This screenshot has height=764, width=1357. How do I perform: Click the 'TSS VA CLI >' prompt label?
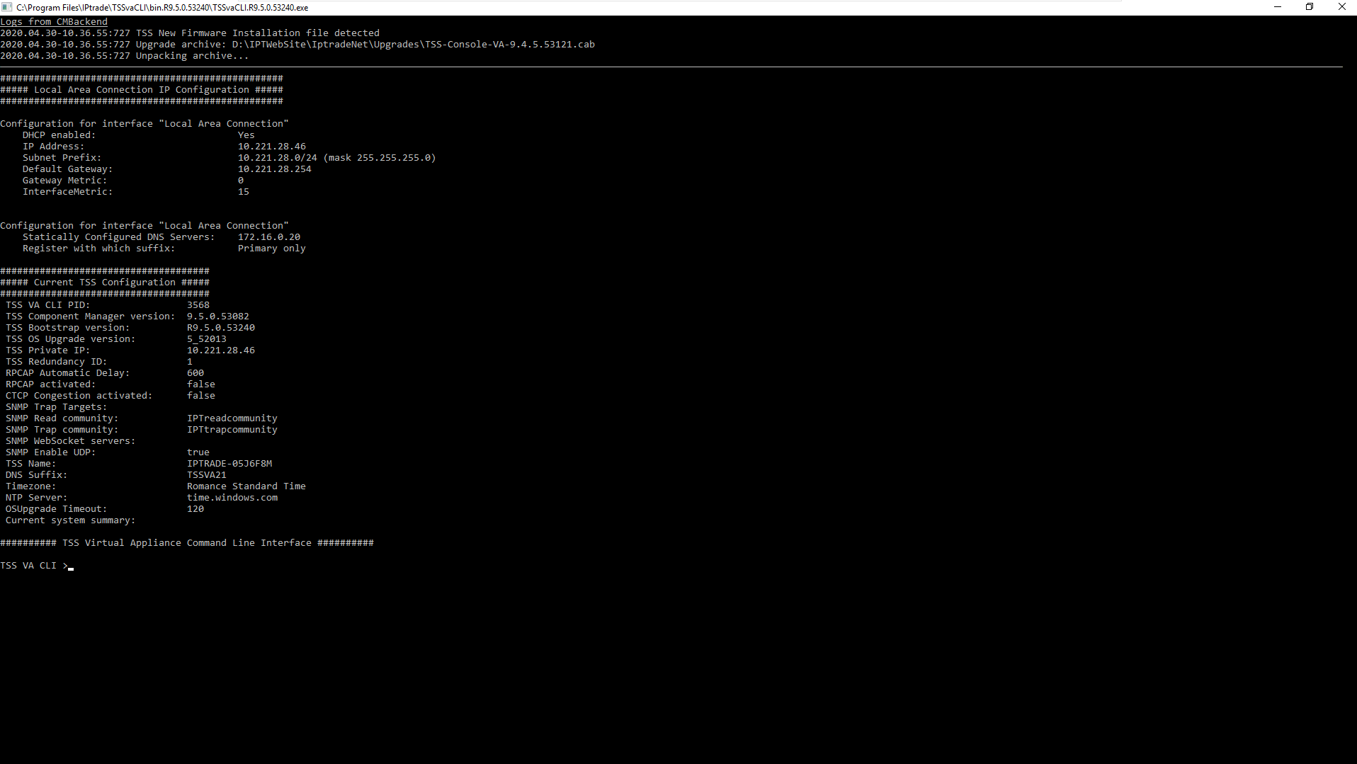(x=32, y=565)
